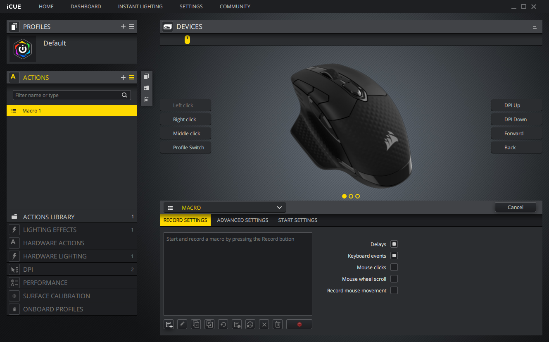Expand the Lighting Effects section
The width and height of the screenshot is (549, 342).
pyautogui.click(x=72, y=230)
